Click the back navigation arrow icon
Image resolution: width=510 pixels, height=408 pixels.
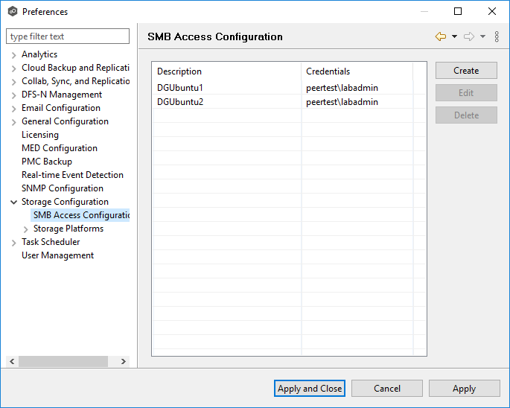tap(441, 36)
